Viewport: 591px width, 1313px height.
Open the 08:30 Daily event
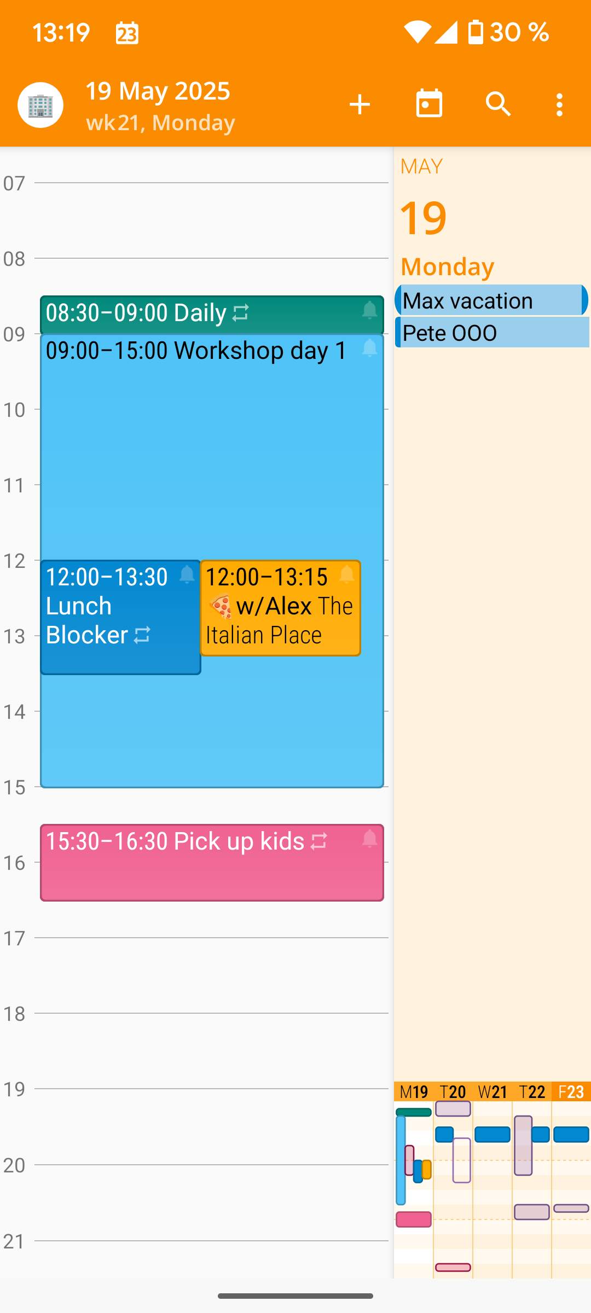212,315
